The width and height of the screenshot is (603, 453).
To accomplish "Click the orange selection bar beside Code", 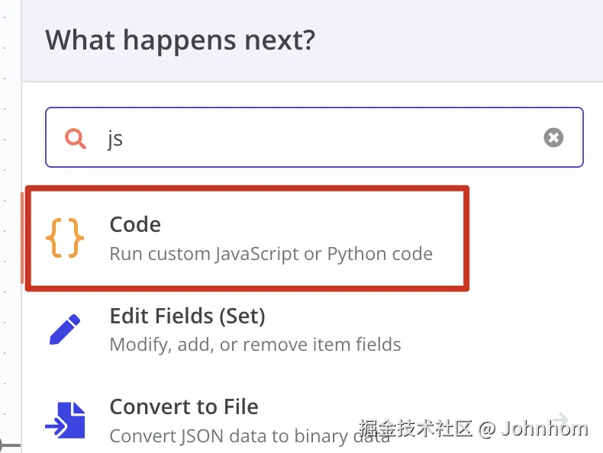I will (23, 238).
